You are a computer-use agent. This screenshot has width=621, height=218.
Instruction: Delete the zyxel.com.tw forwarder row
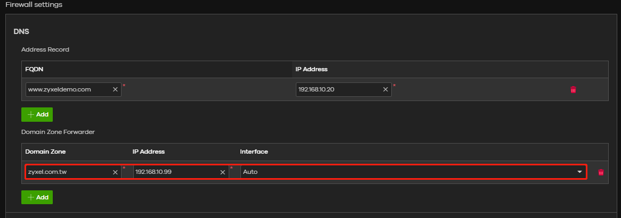coord(601,172)
